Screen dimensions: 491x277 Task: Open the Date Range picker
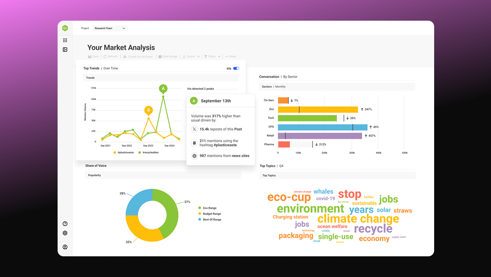pyautogui.click(x=168, y=57)
